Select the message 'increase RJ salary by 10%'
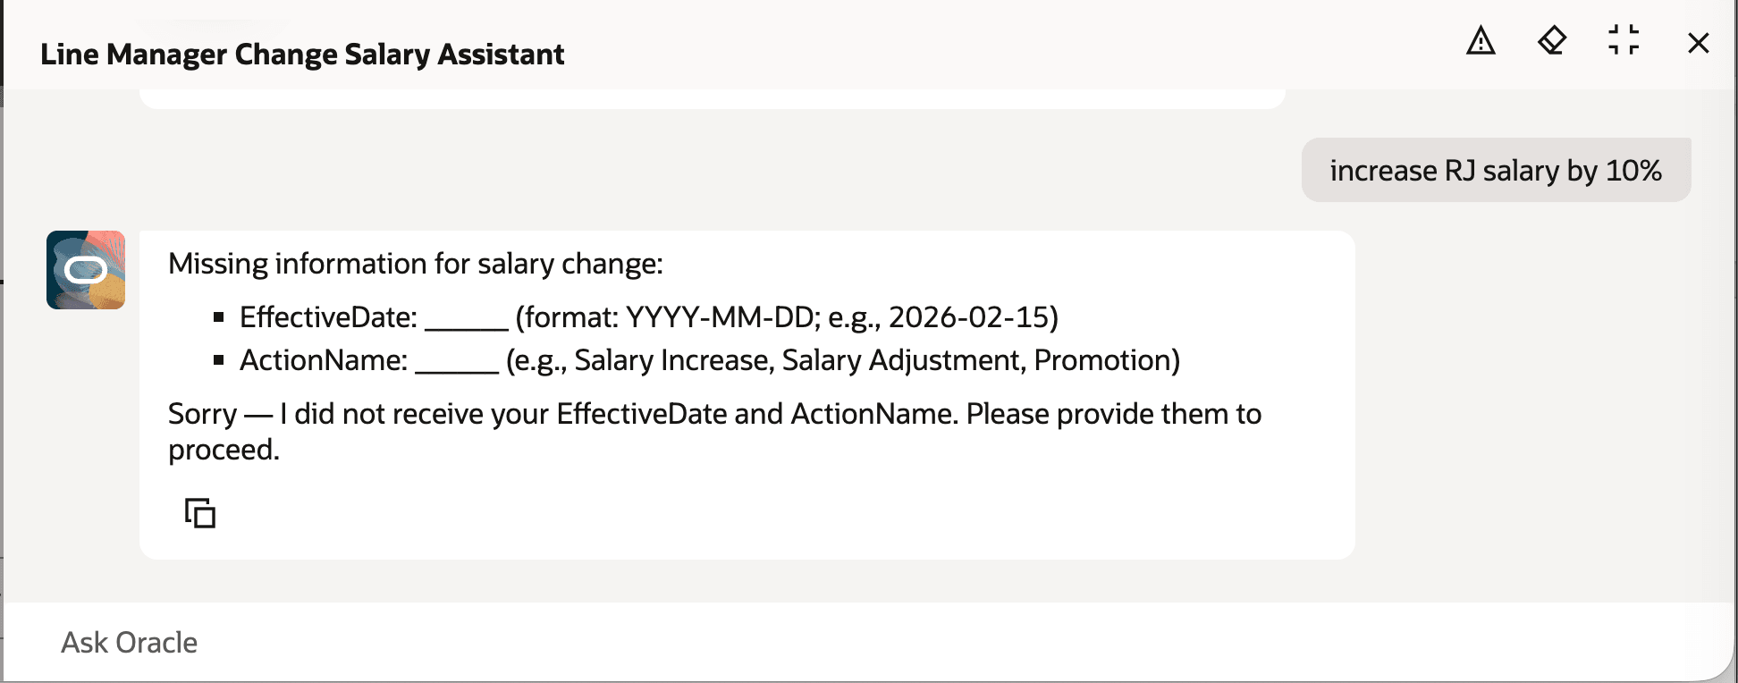The width and height of the screenshot is (1738, 683). click(1496, 170)
